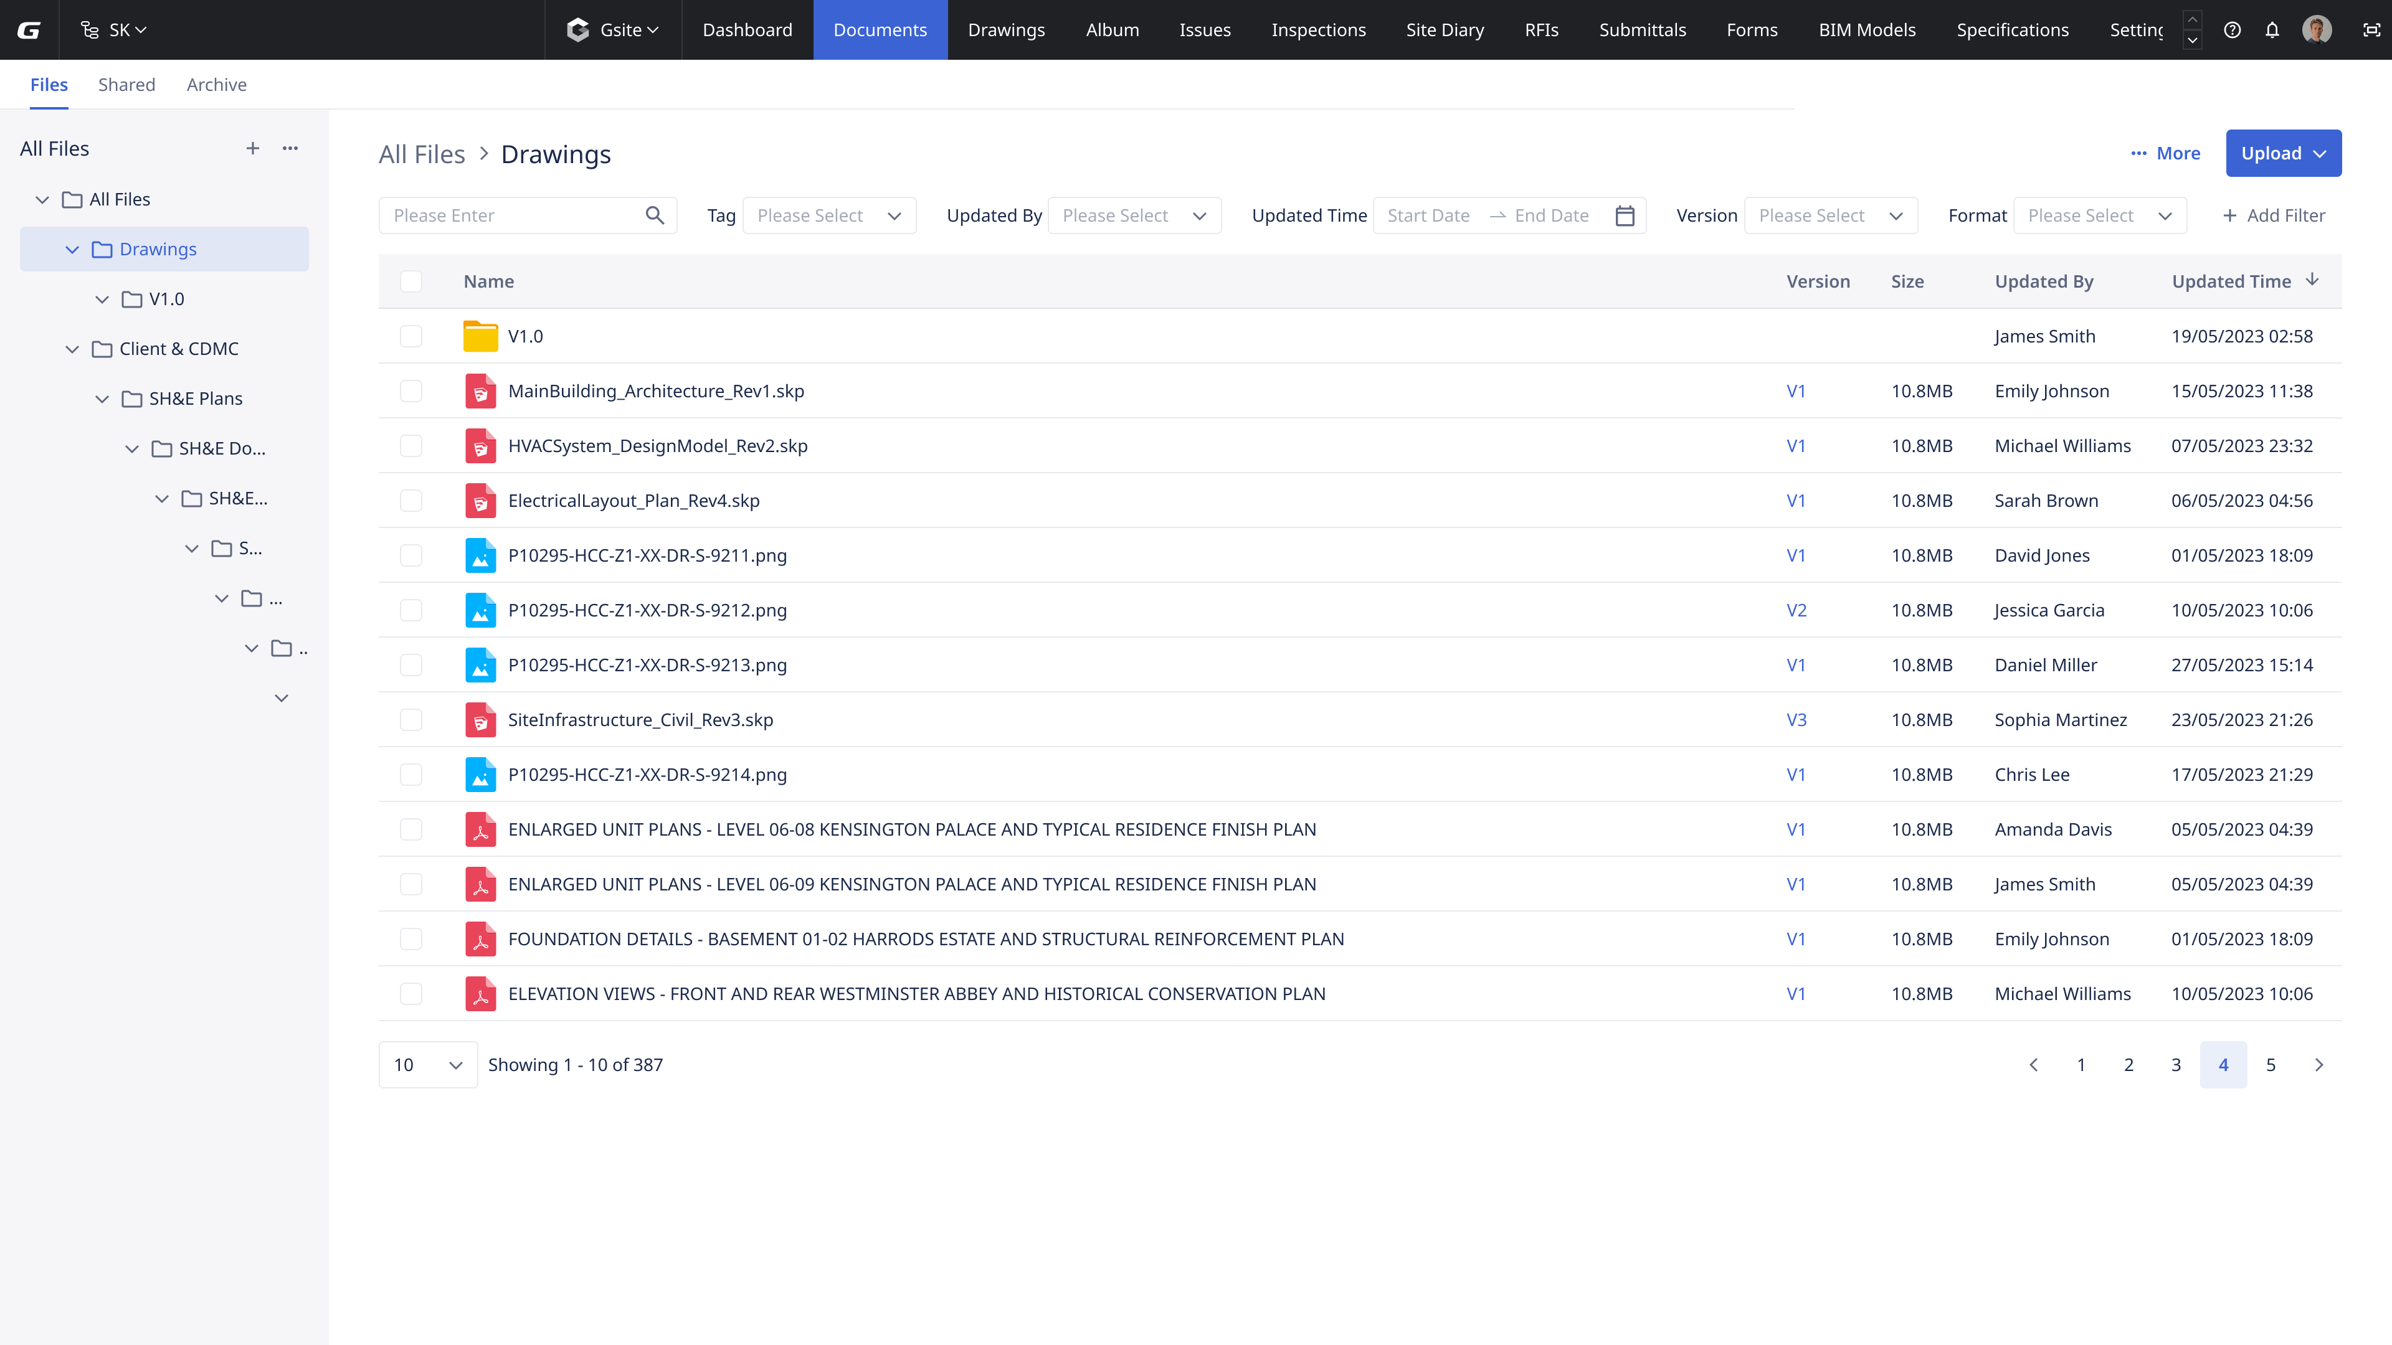2392x1345 pixels.
Task: Open the ellipsis menu beside All Files
Action: 290,149
